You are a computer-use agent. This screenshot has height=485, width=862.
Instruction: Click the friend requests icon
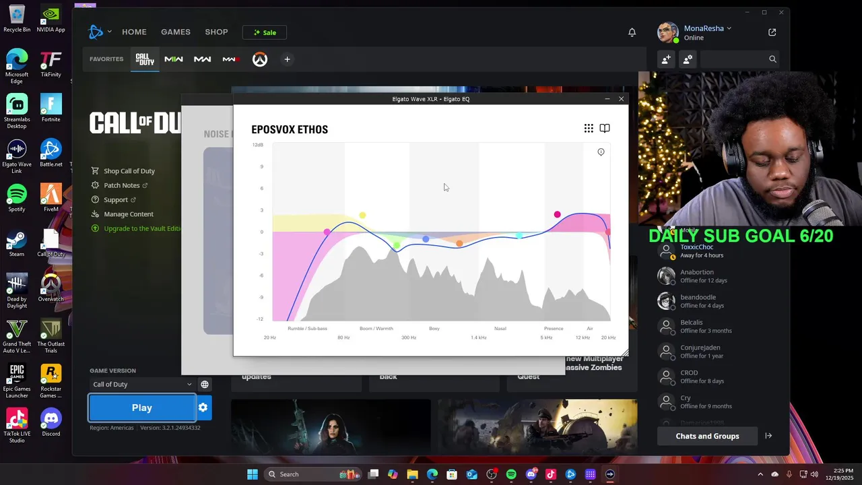[x=688, y=59]
